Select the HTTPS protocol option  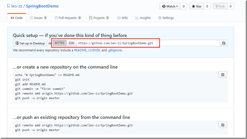(x=60, y=43)
